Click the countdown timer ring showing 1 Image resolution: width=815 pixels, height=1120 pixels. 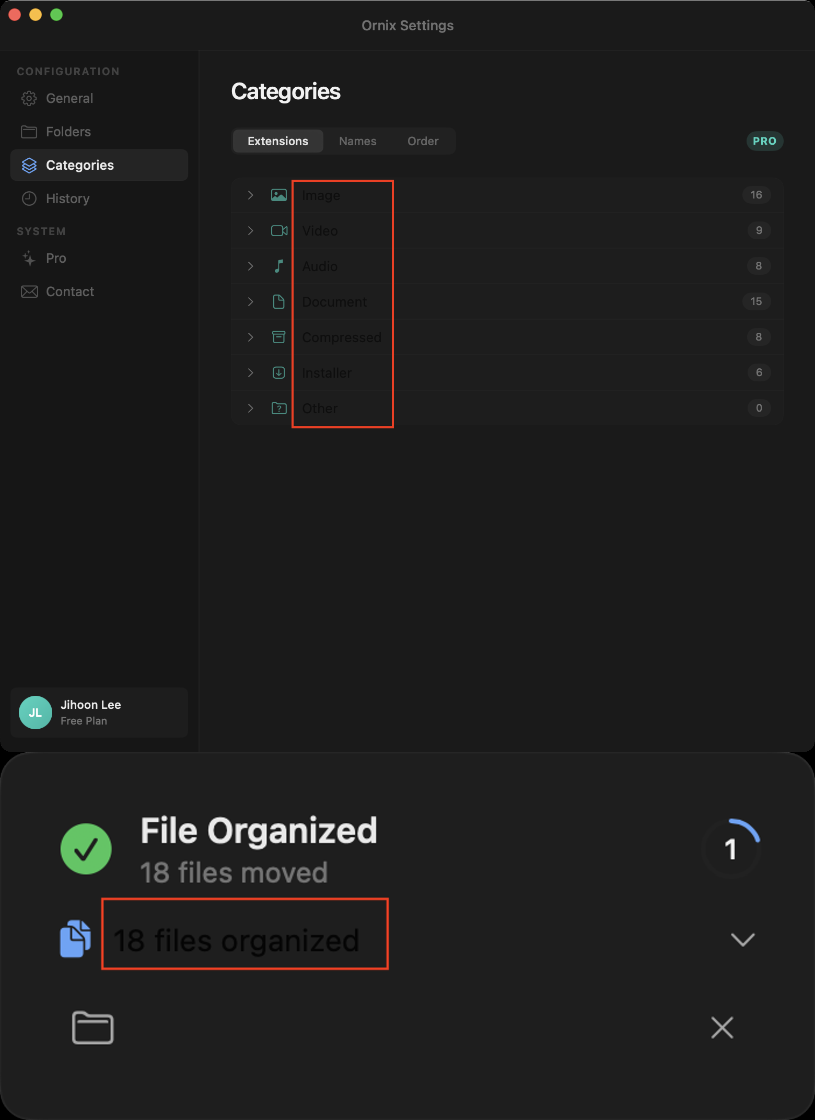(x=731, y=848)
